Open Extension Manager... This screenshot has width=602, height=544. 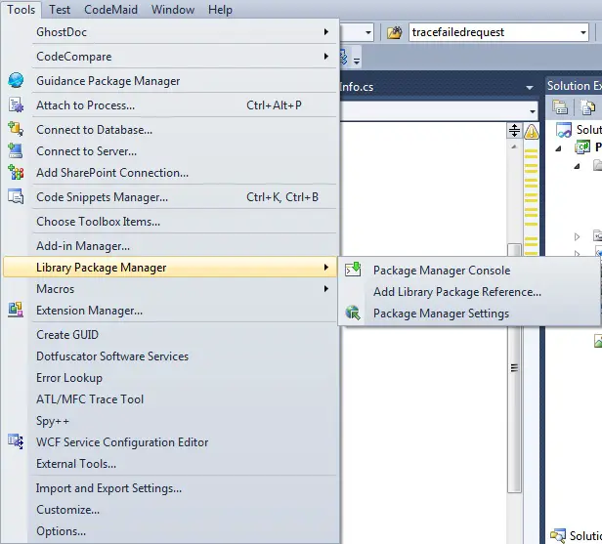[x=171, y=310]
